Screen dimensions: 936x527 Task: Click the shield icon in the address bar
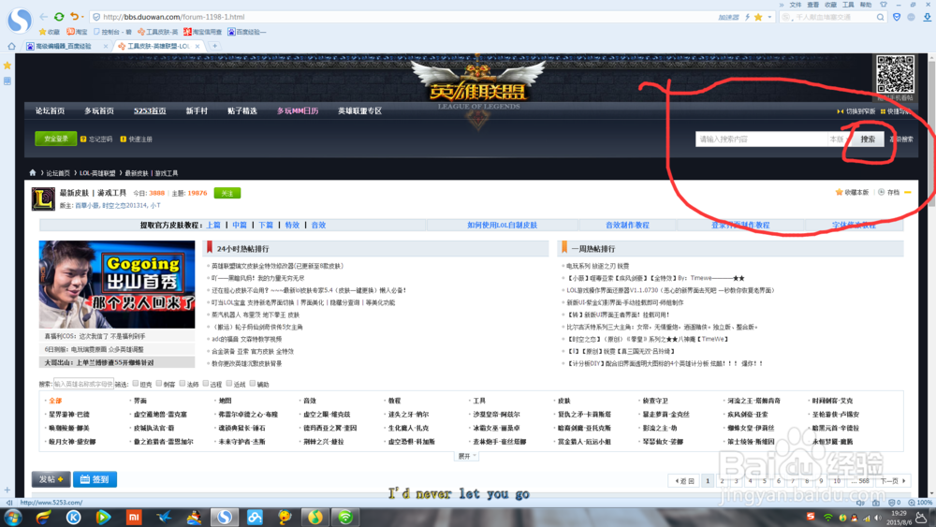coord(96,17)
